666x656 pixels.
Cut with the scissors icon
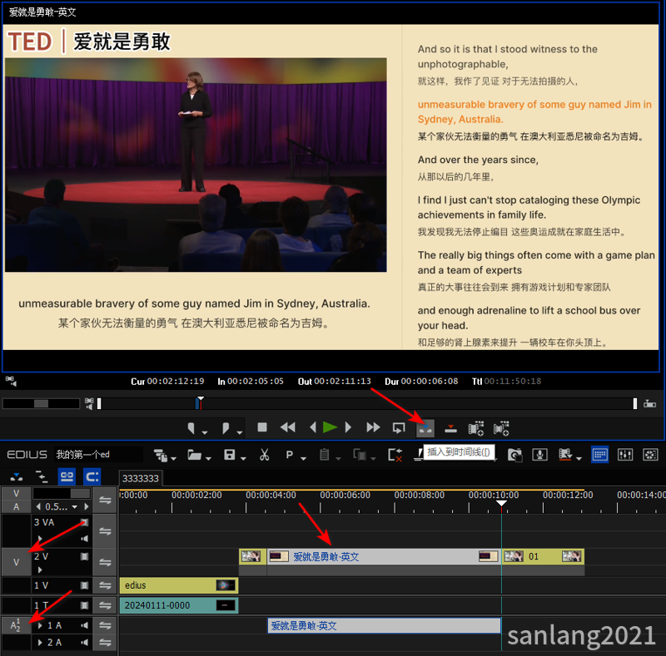point(264,455)
